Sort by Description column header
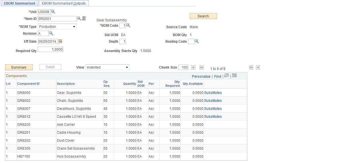This screenshot has width=359, height=163. 66,84
